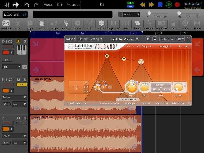Screen dimensions: 204x153
Task: Open the Menu menu
Action: 47,5
